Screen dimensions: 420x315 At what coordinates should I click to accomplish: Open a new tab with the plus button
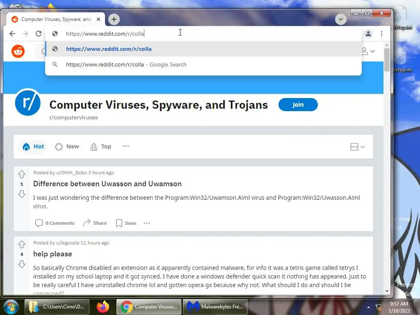tap(114, 19)
